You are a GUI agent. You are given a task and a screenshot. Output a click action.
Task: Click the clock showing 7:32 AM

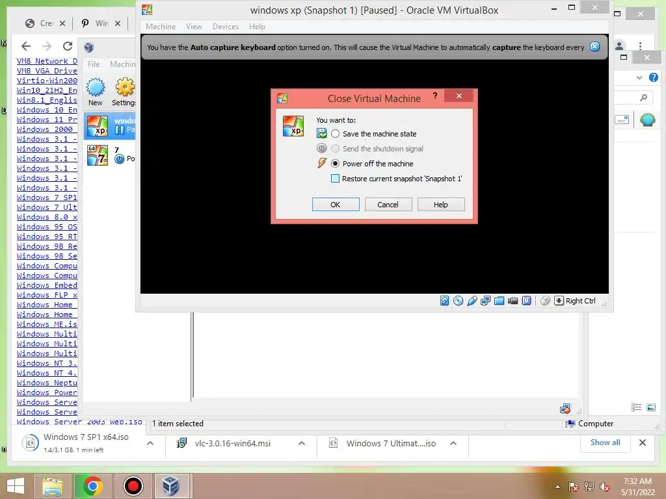pos(637,481)
